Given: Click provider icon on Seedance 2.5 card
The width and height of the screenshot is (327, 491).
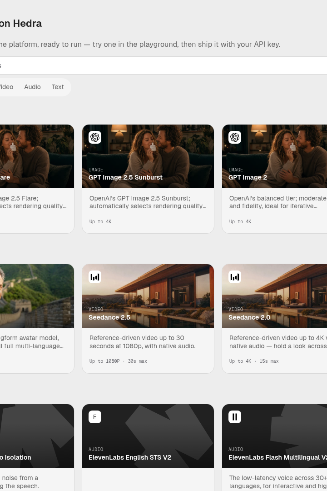Looking at the screenshot, I should (x=95, y=277).
